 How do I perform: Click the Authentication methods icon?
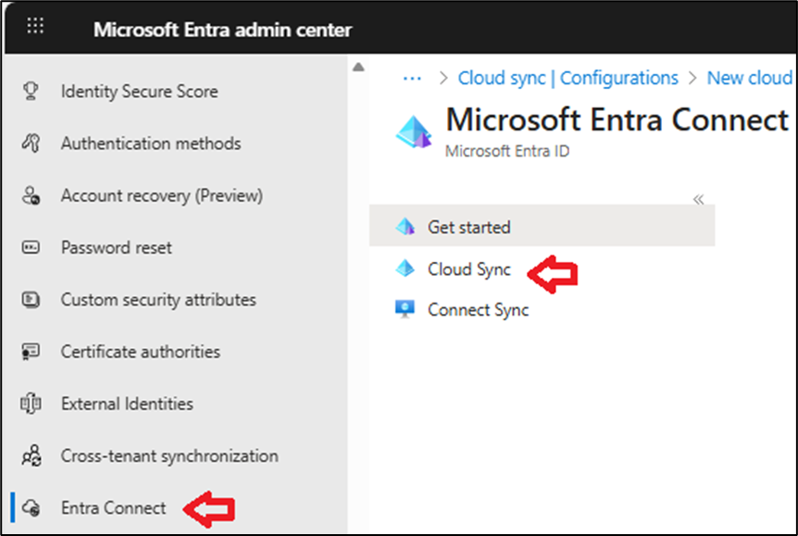point(31,143)
